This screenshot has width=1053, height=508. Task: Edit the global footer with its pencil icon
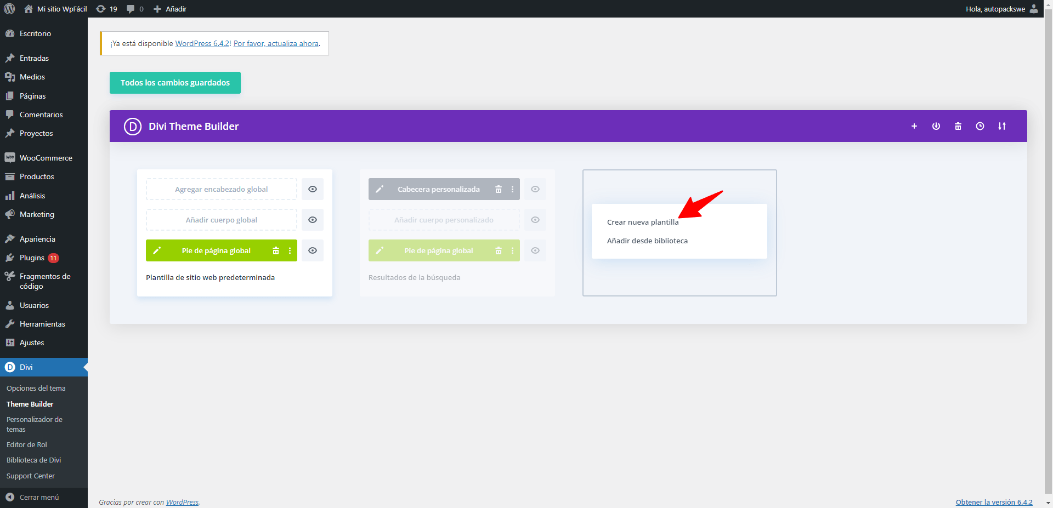tap(157, 250)
